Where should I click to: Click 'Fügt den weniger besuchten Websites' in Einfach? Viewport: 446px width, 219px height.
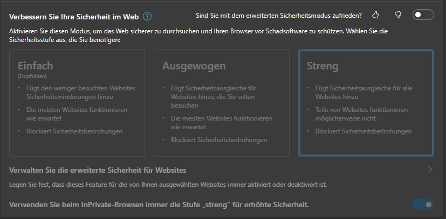tap(81, 88)
